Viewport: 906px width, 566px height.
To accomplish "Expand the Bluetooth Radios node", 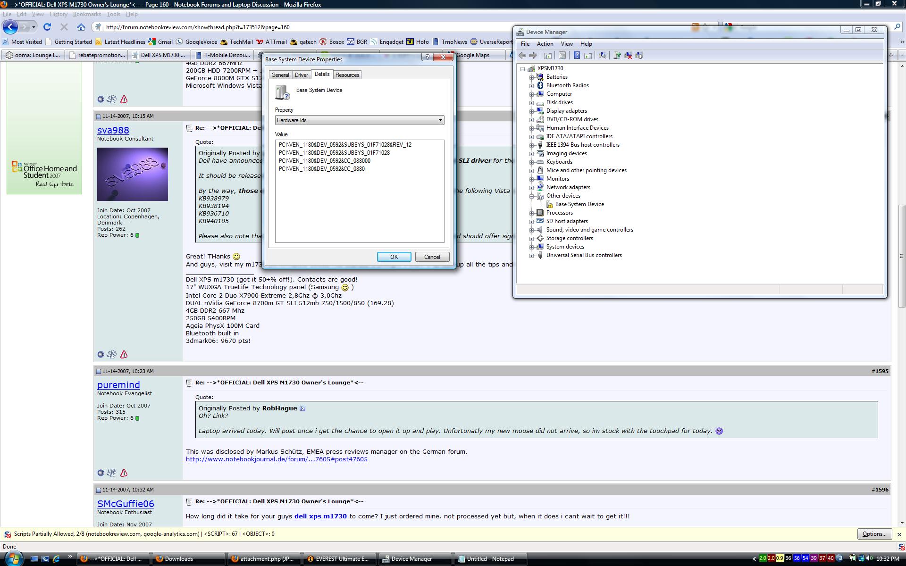I will point(532,86).
